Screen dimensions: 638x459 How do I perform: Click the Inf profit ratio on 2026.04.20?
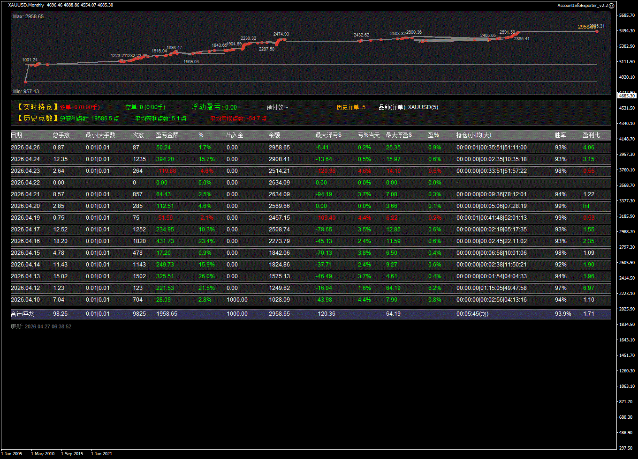pos(586,206)
